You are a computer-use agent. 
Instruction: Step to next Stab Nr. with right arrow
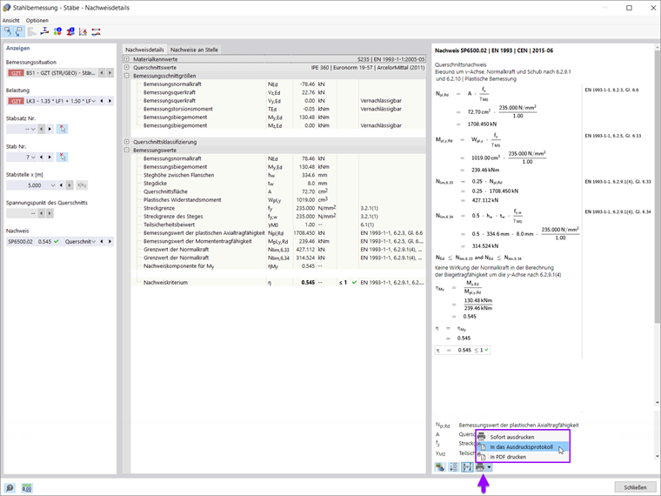point(50,158)
